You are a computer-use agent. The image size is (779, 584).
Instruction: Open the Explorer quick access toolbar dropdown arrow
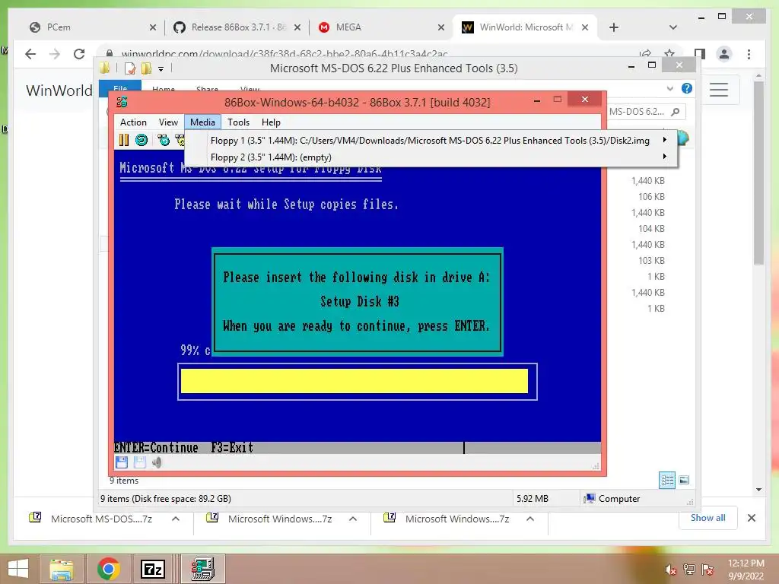161,68
